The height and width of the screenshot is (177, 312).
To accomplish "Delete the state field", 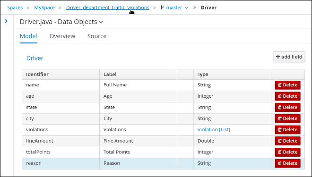I will point(288,107).
